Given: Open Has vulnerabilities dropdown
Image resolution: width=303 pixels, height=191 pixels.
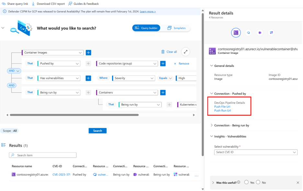Looking at the screenshot, I should 59,78.
